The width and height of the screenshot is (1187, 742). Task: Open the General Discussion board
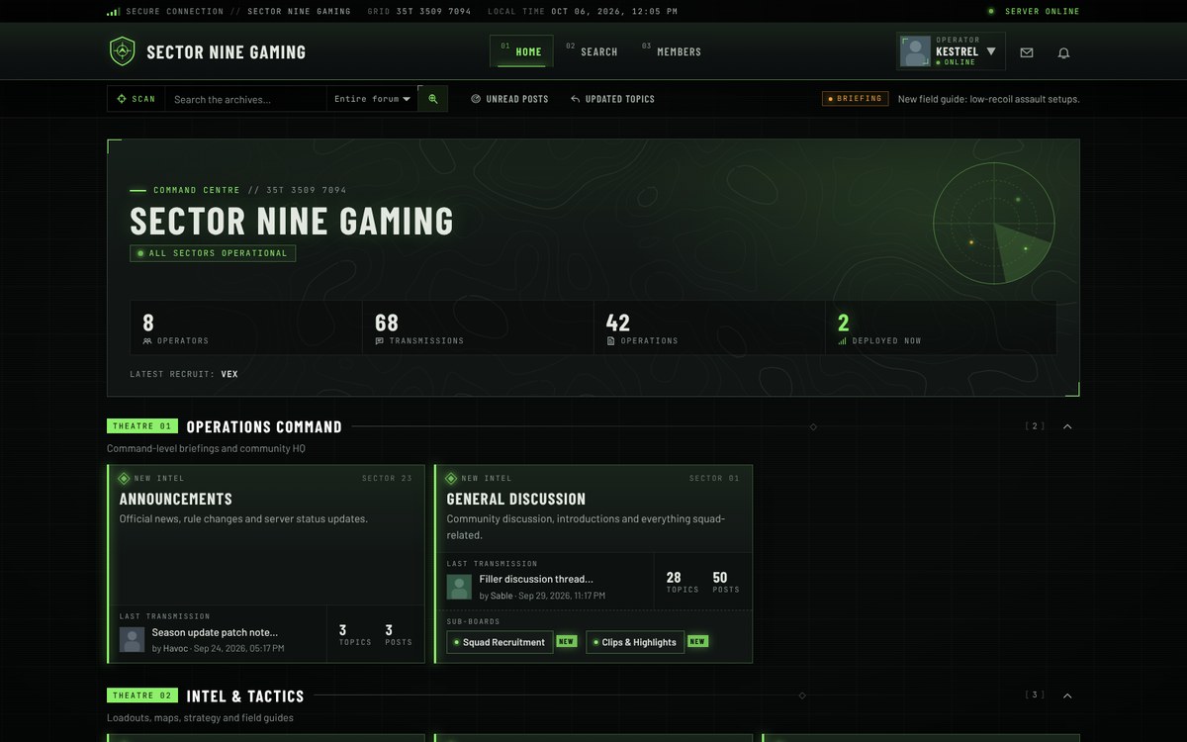tap(515, 499)
